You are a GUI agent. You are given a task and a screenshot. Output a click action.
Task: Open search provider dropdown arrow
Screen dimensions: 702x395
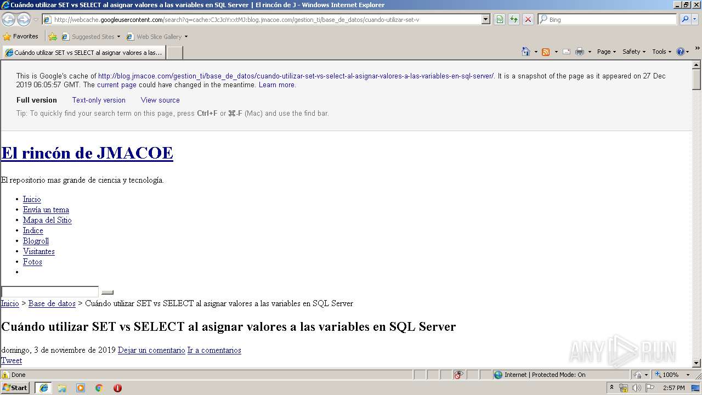coord(695,19)
